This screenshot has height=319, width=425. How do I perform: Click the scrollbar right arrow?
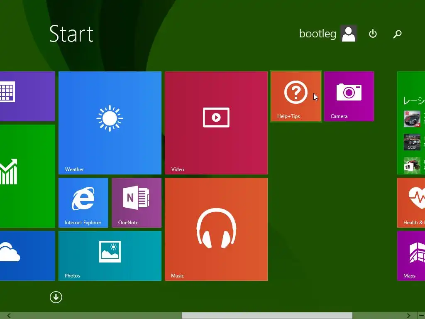tap(408, 316)
